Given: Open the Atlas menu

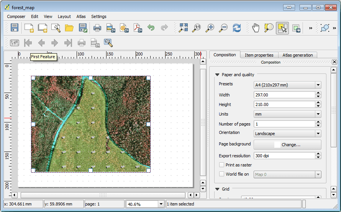Looking at the screenshot, I should (81, 16).
